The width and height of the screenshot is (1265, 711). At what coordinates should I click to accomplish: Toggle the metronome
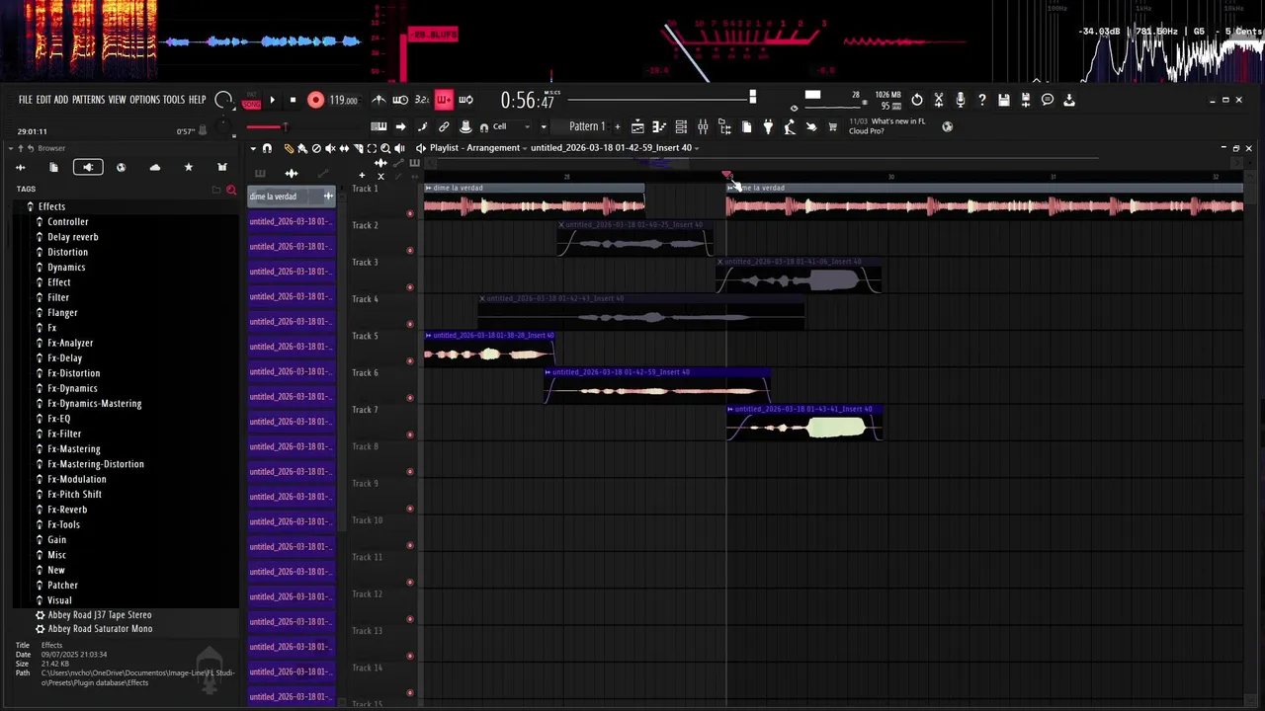(x=379, y=100)
